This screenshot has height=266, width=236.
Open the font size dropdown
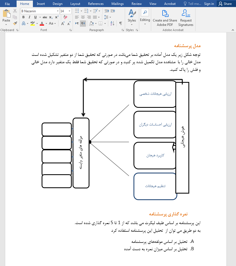coord(69,11)
